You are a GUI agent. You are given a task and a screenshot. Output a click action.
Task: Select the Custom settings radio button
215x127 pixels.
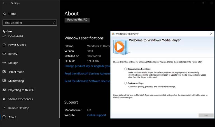pyautogui.click(x=126, y=83)
